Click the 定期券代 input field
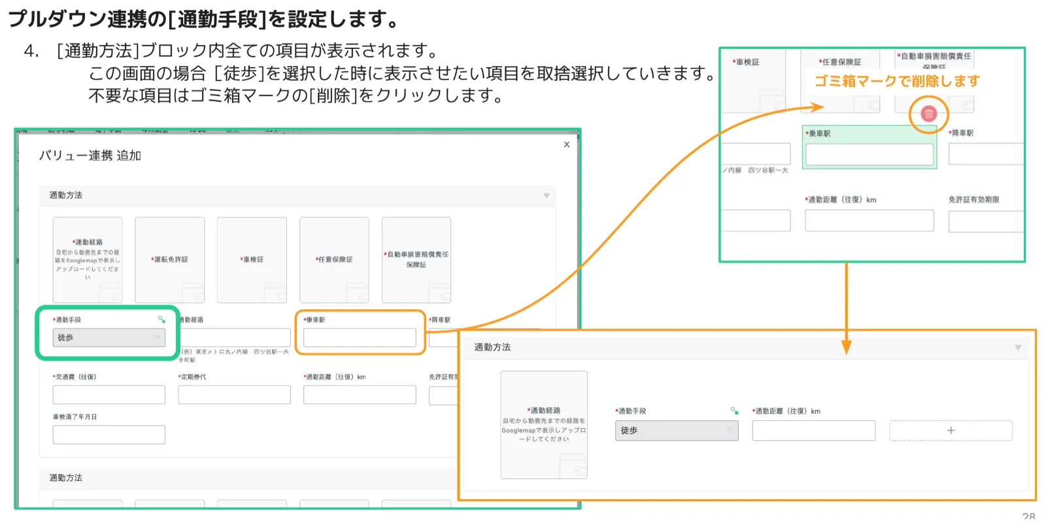The height and width of the screenshot is (528, 1046). [x=235, y=395]
